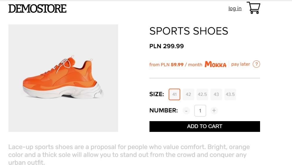Viewport: 292px width, 165px height.
Task: Increase quantity with the plus button
Action: pos(214,111)
